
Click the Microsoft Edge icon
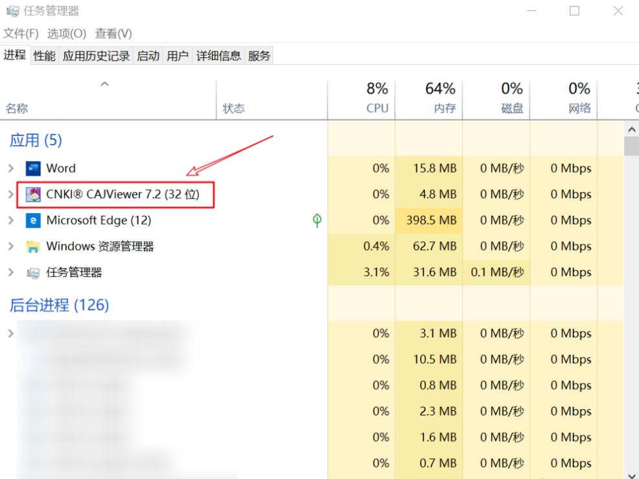tap(33, 220)
